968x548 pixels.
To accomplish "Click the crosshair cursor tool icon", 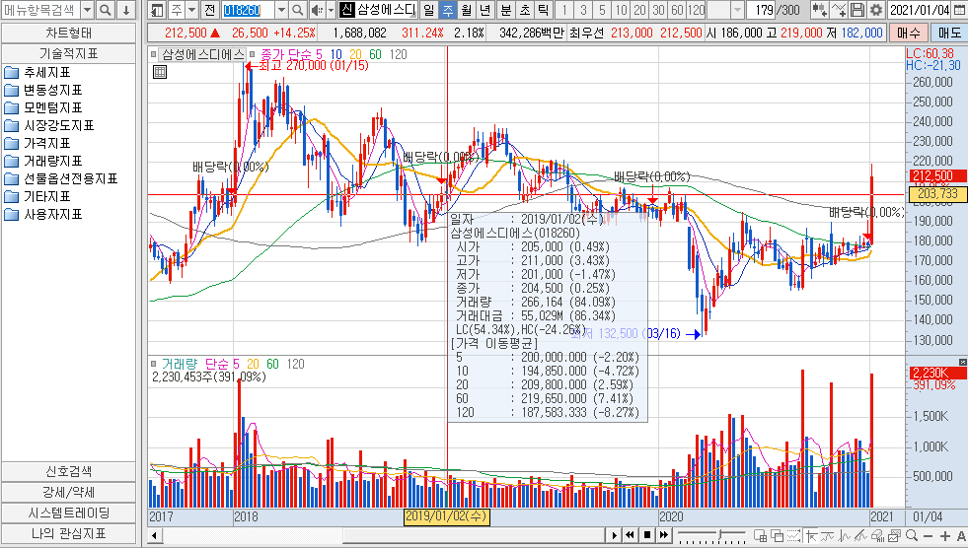I will (x=810, y=535).
